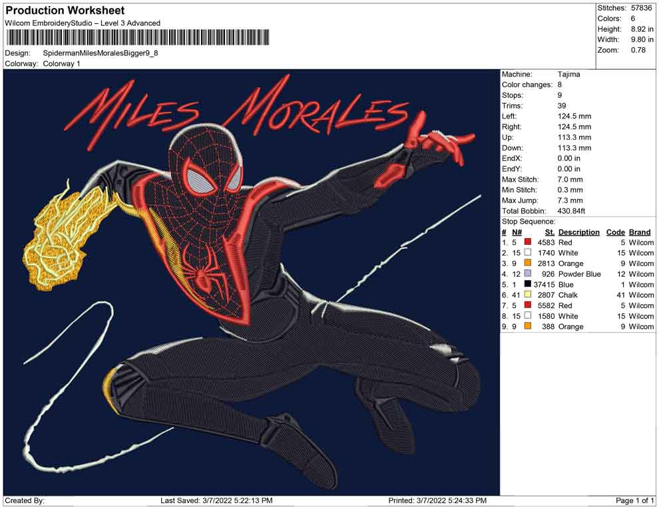Screen dimensions: 659x507
Task: Click the Max Stitch value "7.0 mm"
Action: (570, 180)
